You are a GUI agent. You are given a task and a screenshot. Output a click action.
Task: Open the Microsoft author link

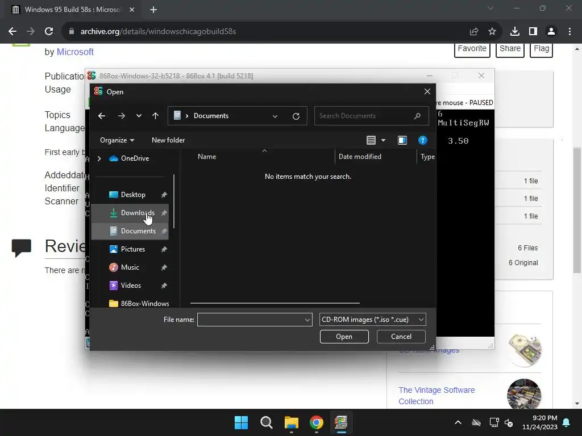coord(75,52)
